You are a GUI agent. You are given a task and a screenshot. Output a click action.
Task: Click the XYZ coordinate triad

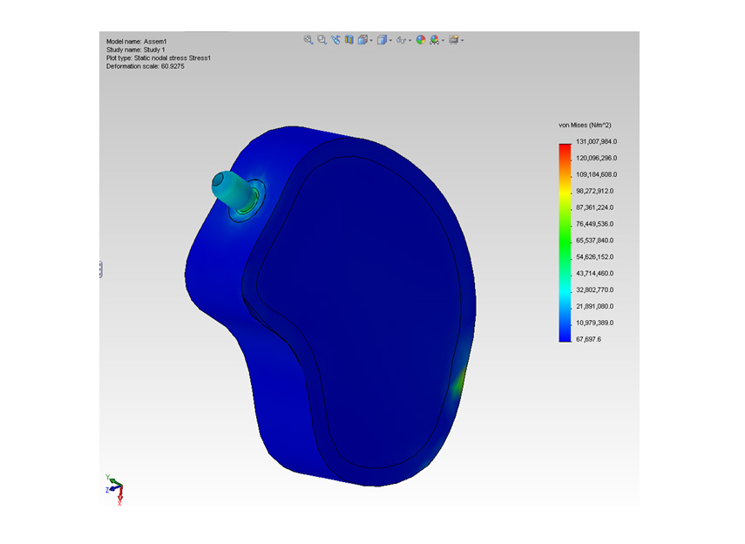pos(114,489)
